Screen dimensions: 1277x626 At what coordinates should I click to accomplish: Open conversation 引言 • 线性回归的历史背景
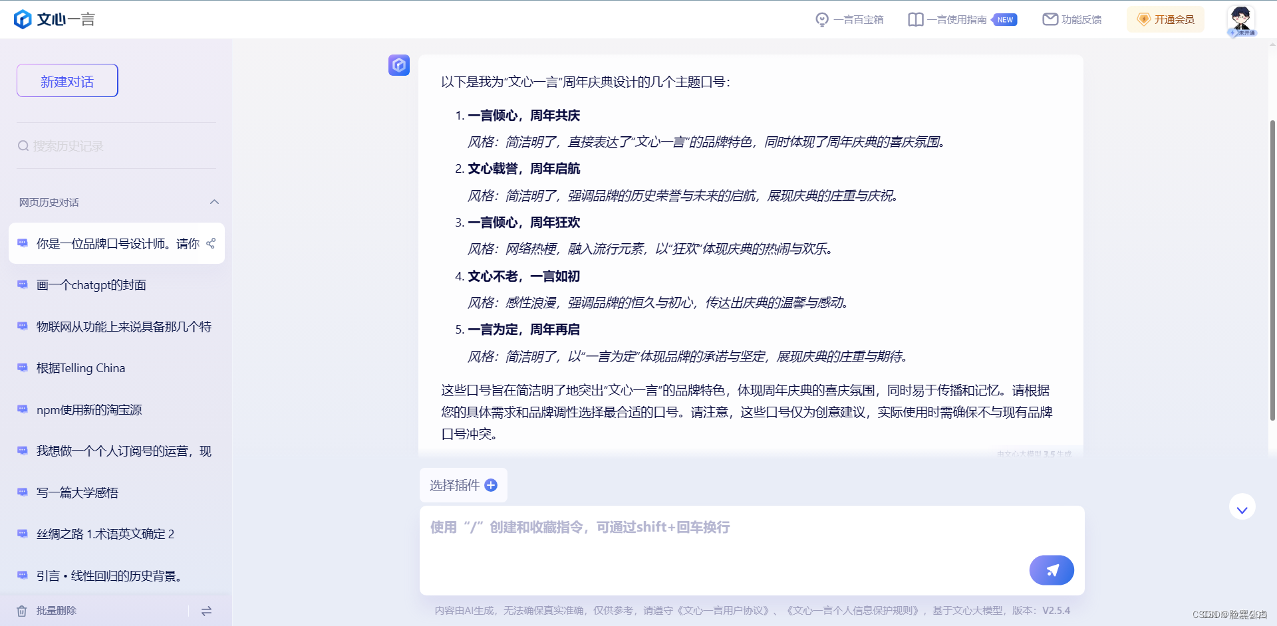116,575
